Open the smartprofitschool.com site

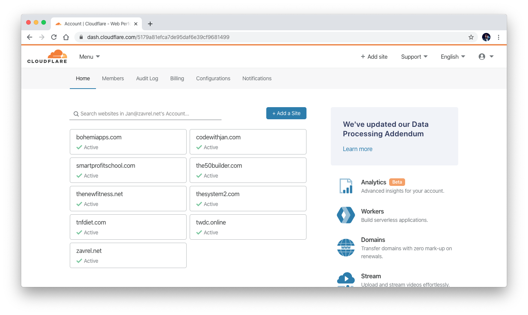pyautogui.click(x=128, y=170)
